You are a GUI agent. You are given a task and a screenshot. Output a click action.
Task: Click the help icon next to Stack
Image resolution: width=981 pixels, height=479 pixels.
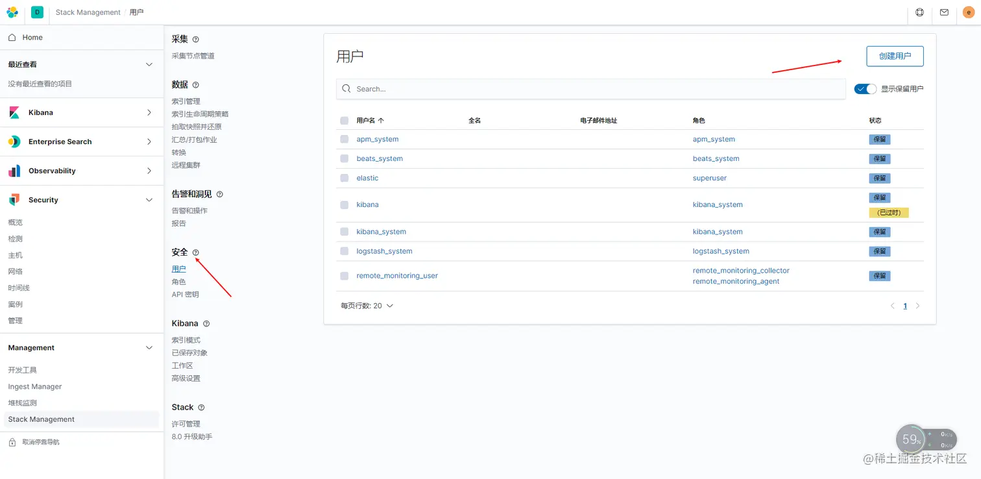click(201, 408)
